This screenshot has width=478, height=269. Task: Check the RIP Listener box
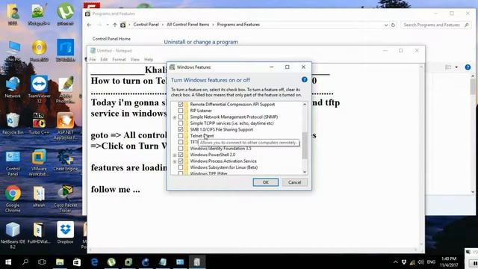(x=181, y=111)
